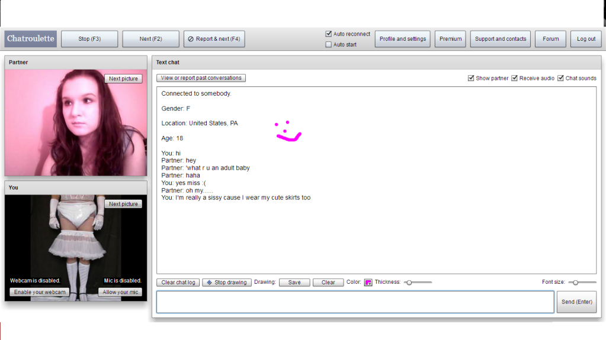Viewport: 606px width, 340px height.
Task: Enable the Auto start checkbox
Action: 329,44
